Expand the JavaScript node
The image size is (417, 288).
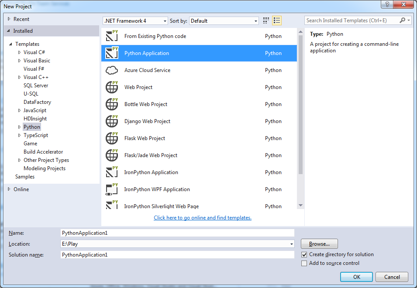click(x=19, y=110)
